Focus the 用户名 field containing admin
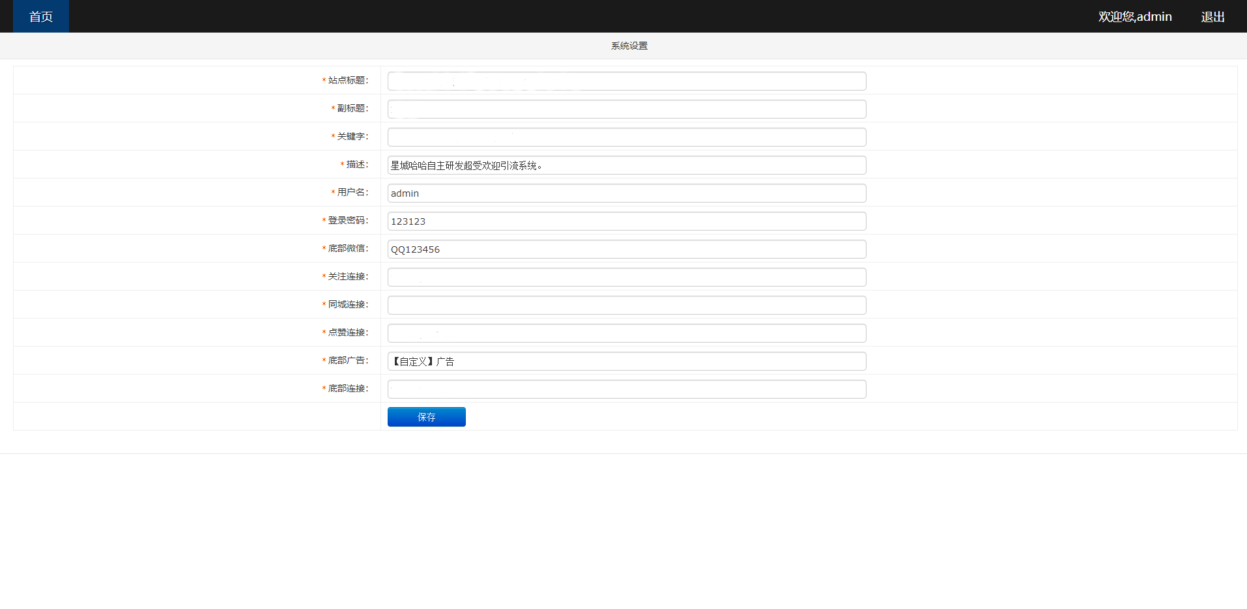Image resolution: width=1247 pixels, height=609 pixels. tap(626, 193)
